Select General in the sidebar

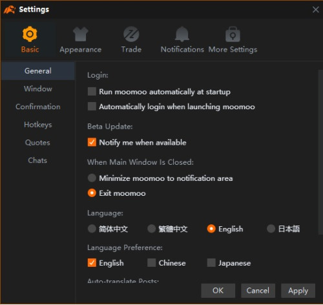(x=38, y=71)
